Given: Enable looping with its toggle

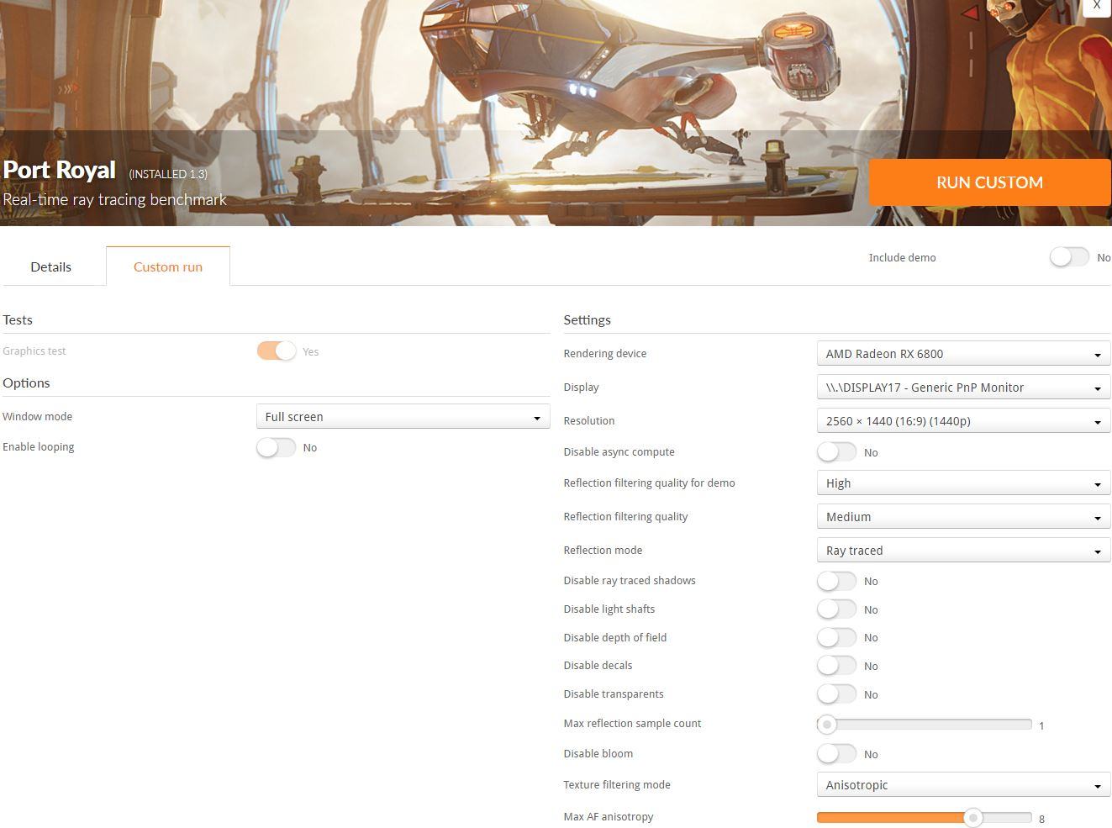Looking at the screenshot, I should 277,447.
